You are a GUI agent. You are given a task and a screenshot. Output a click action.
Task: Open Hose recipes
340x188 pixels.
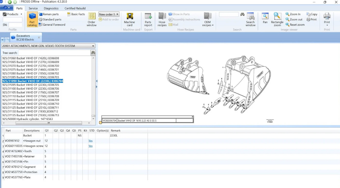tap(162, 20)
